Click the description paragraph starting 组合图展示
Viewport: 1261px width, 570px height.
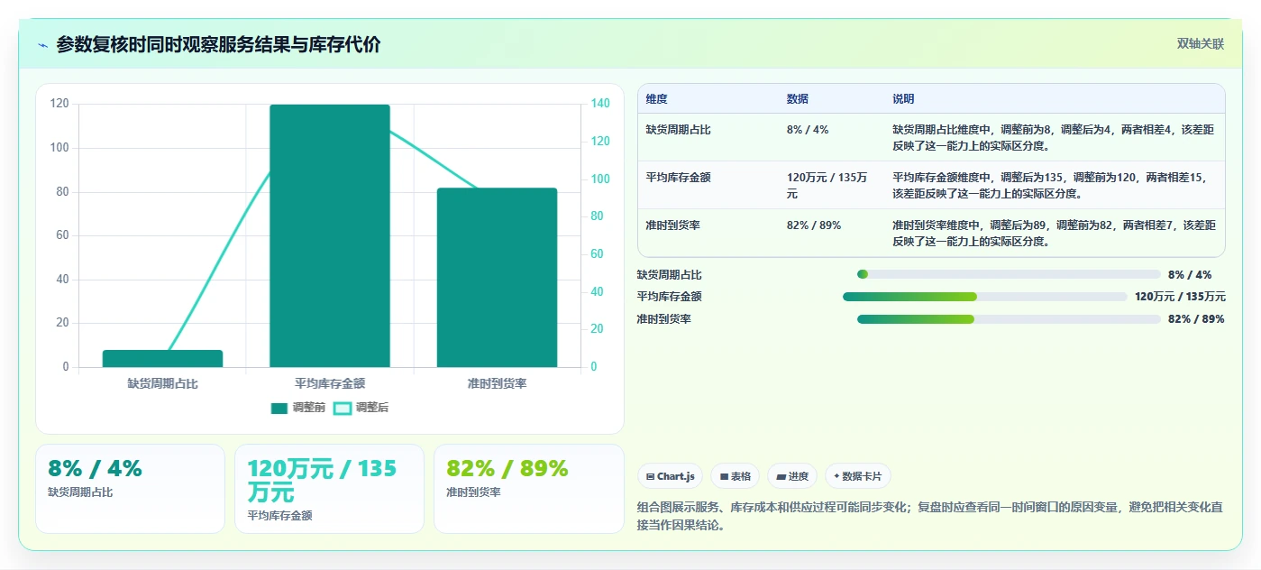[930, 516]
